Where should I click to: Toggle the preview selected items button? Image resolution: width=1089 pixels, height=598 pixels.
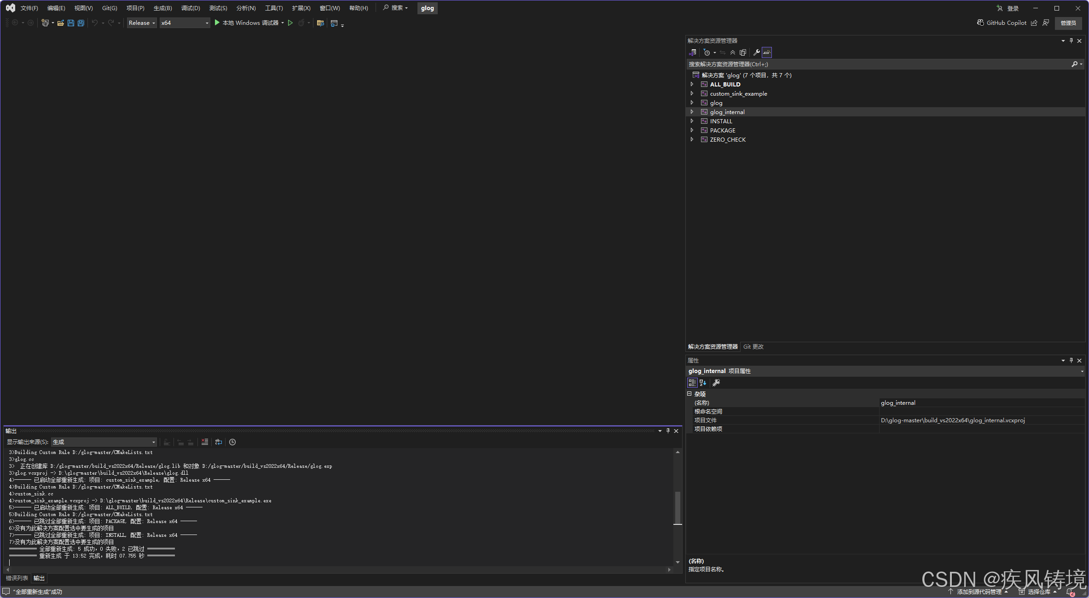click(x=766, y=52)
